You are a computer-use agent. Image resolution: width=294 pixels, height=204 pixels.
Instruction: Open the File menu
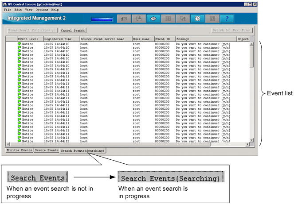tap(7, 9)
